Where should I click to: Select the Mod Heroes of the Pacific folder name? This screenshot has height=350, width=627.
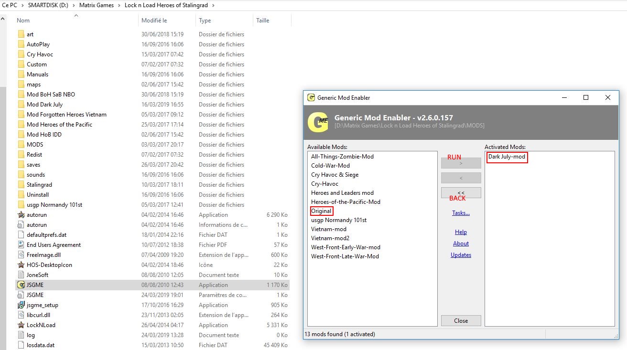59,124
